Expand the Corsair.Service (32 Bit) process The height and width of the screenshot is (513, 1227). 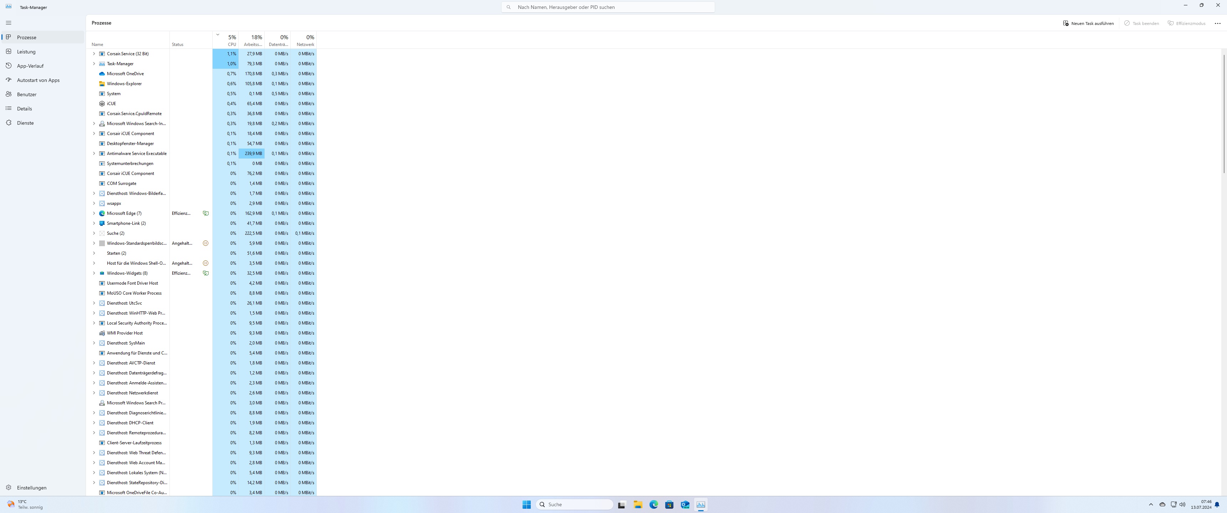tap(94, 54)
